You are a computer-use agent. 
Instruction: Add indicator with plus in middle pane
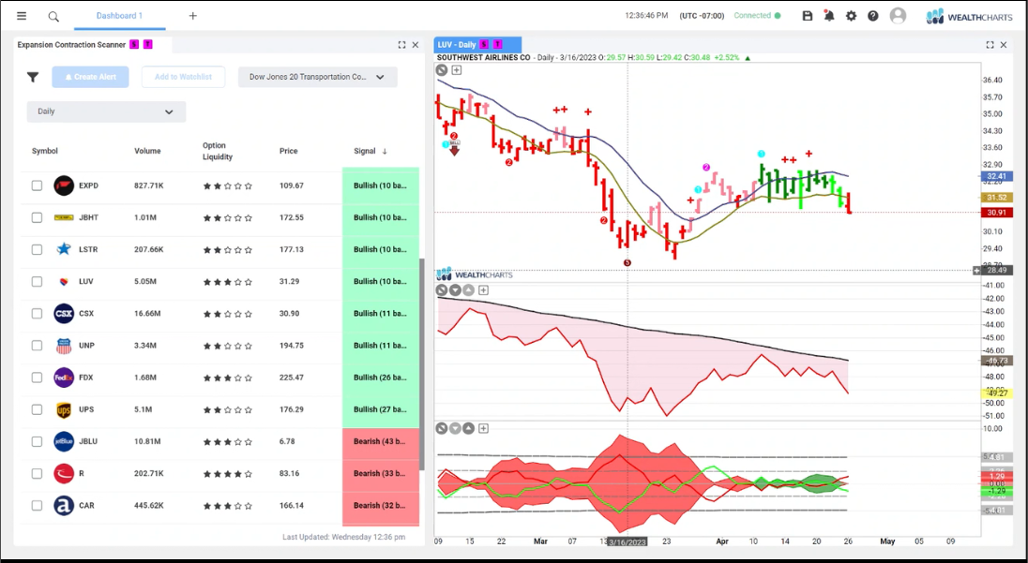[x=483, y=290]
